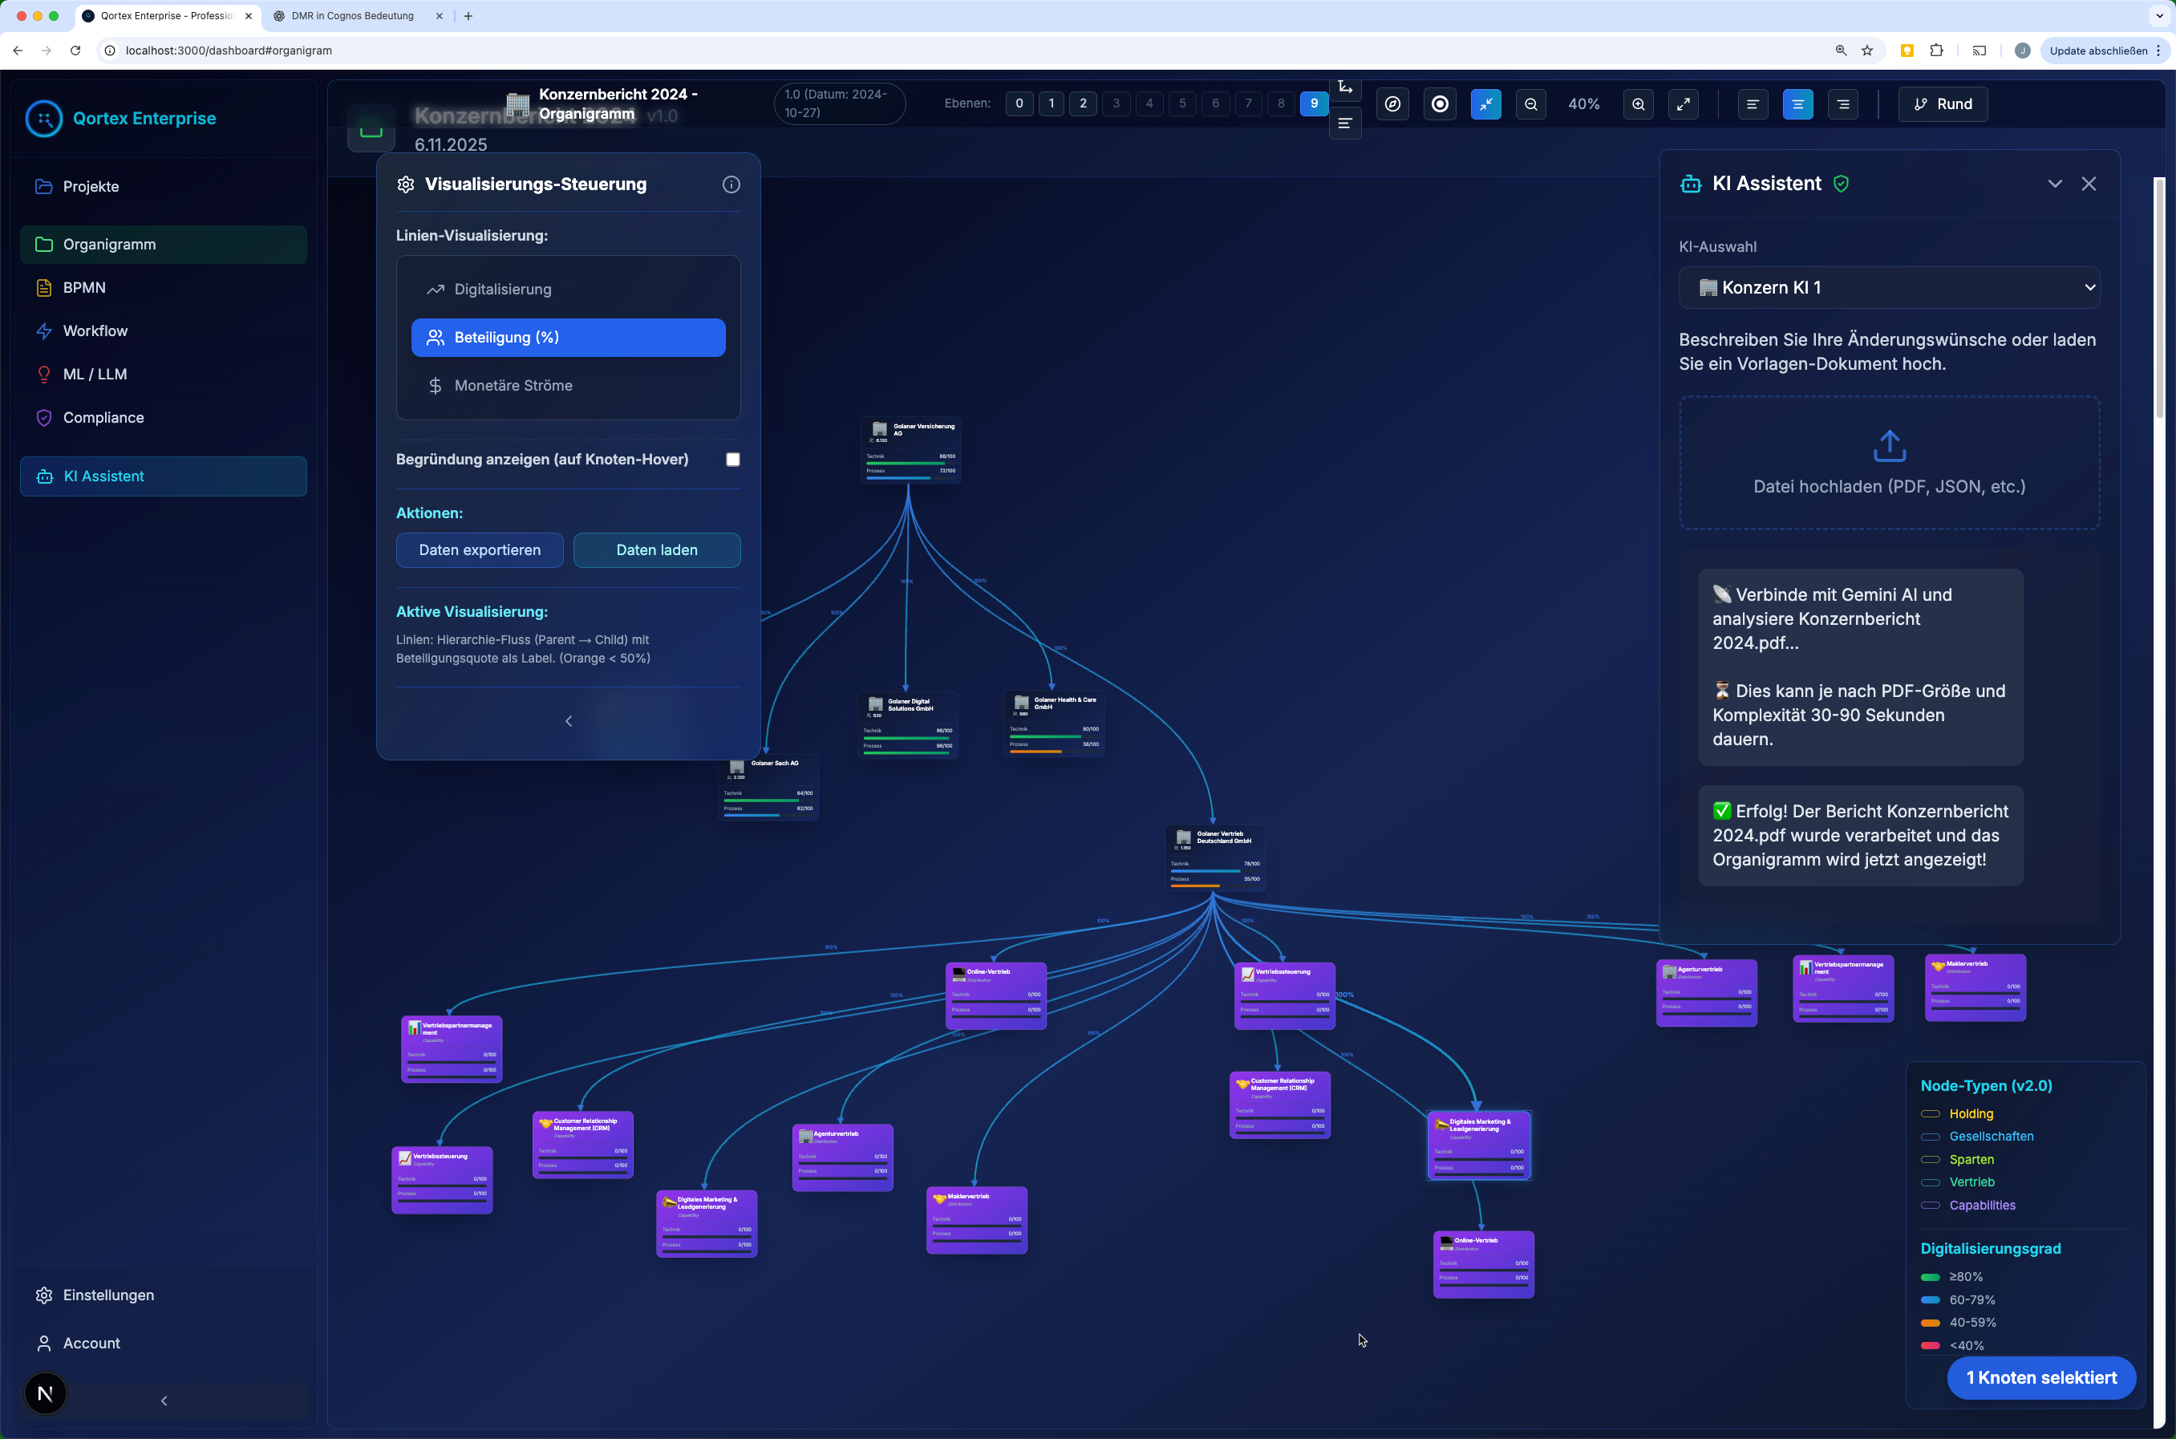Collapse the Visualisierungs-Steuerung panel arrow
This screenshot has height=1439, width=2176.
click(568, 721)
